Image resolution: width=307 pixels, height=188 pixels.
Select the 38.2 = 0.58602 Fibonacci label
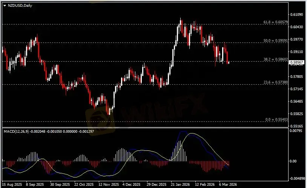tap(275, 59)
